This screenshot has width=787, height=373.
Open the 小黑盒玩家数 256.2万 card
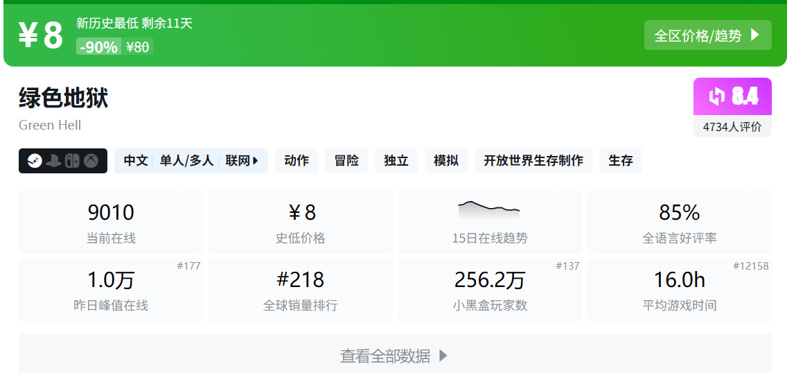tap(490, 290)
